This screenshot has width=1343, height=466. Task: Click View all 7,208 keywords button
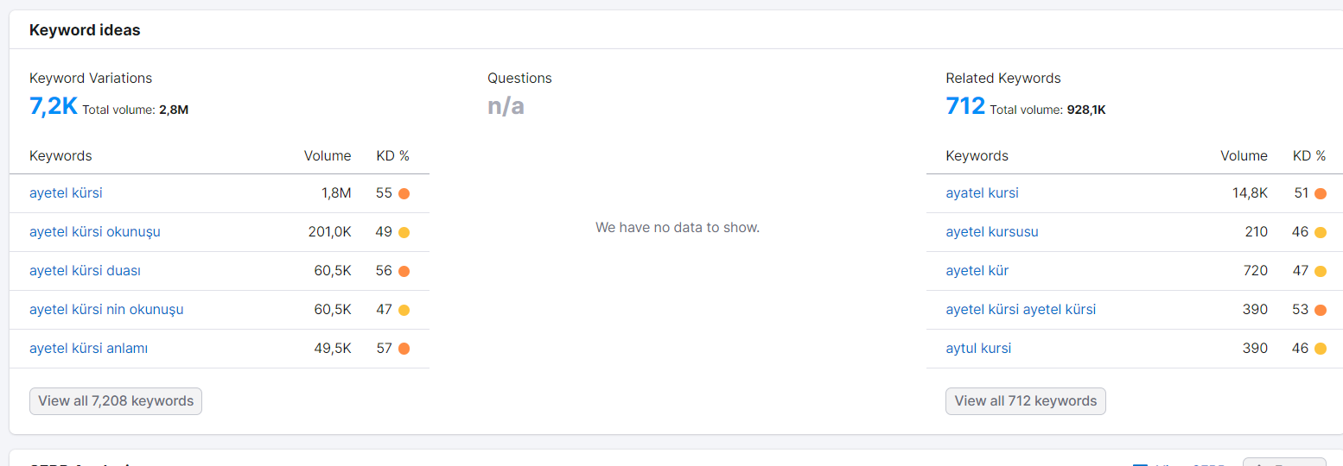click(116, 401)
